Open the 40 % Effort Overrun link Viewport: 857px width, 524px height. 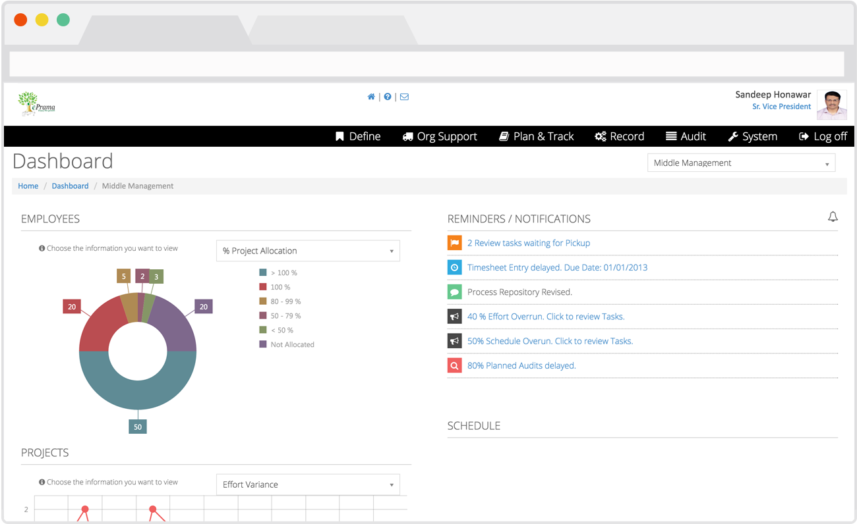coord(545,317)
